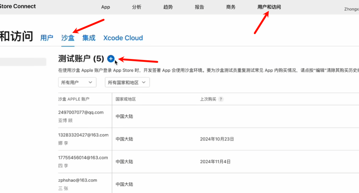Click the name 四 李
The height and width of the screenshot is (193, 359).
(63, 166)
